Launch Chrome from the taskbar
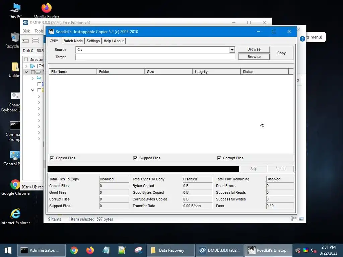 (x=74, y=250)
